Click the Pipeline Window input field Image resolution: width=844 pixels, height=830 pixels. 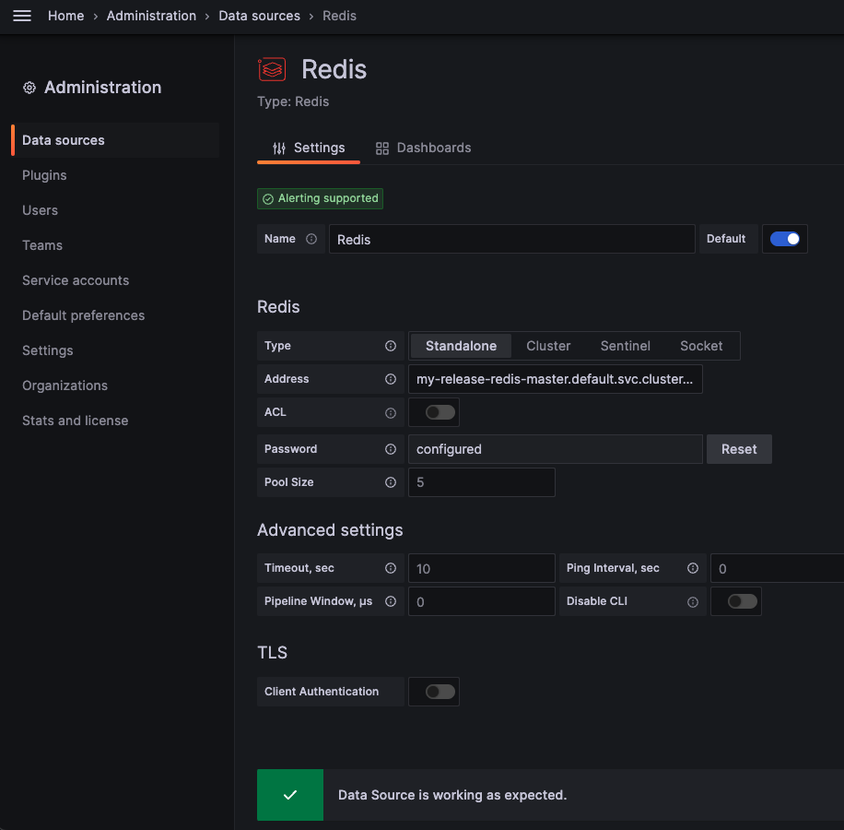[481, 601]
